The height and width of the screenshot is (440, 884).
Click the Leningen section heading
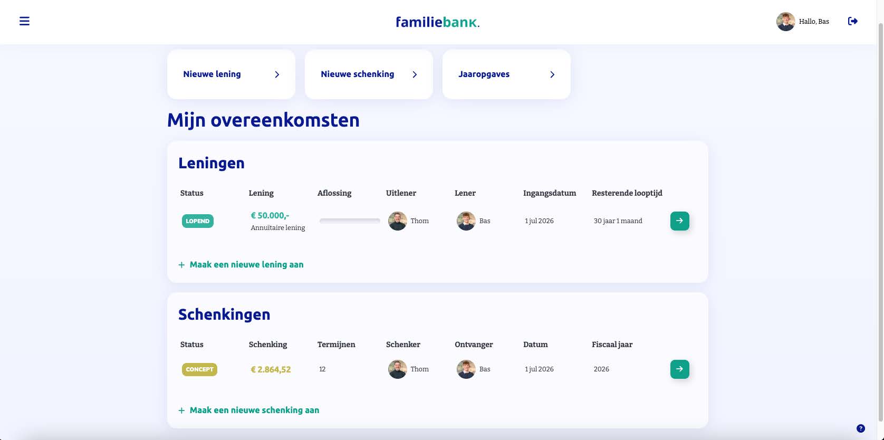[x=212, y=163]
